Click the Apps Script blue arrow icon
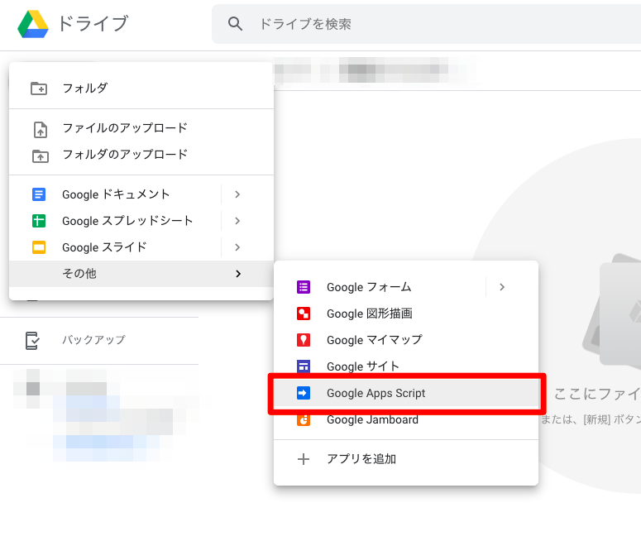The image size is (641, 541). click(x=304, y=393)
